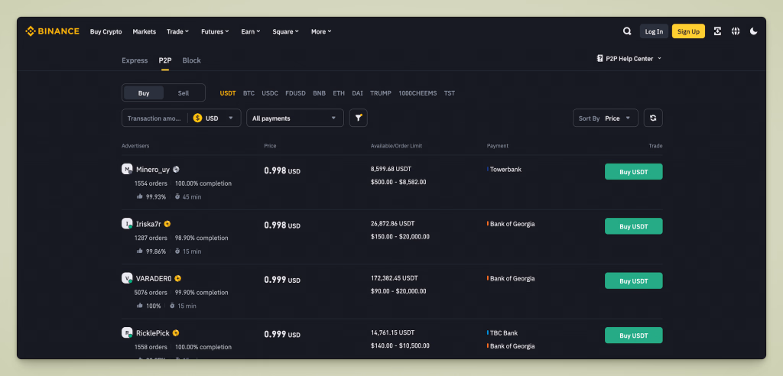This screenshot has height=376, width=783.
Task: Open the Express tab
Action: pos(135,60)
